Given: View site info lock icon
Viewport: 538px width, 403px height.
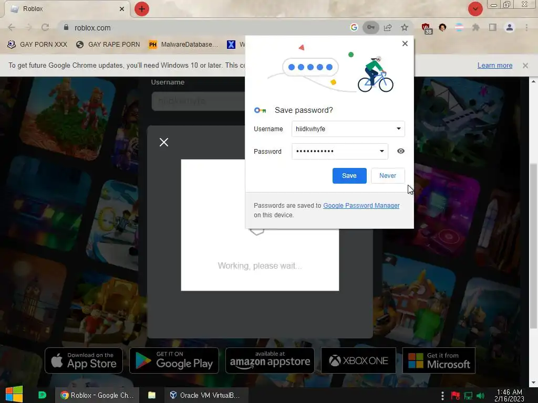Looking at the screenshot, I should pyautogui.click(x=66, y=27).
